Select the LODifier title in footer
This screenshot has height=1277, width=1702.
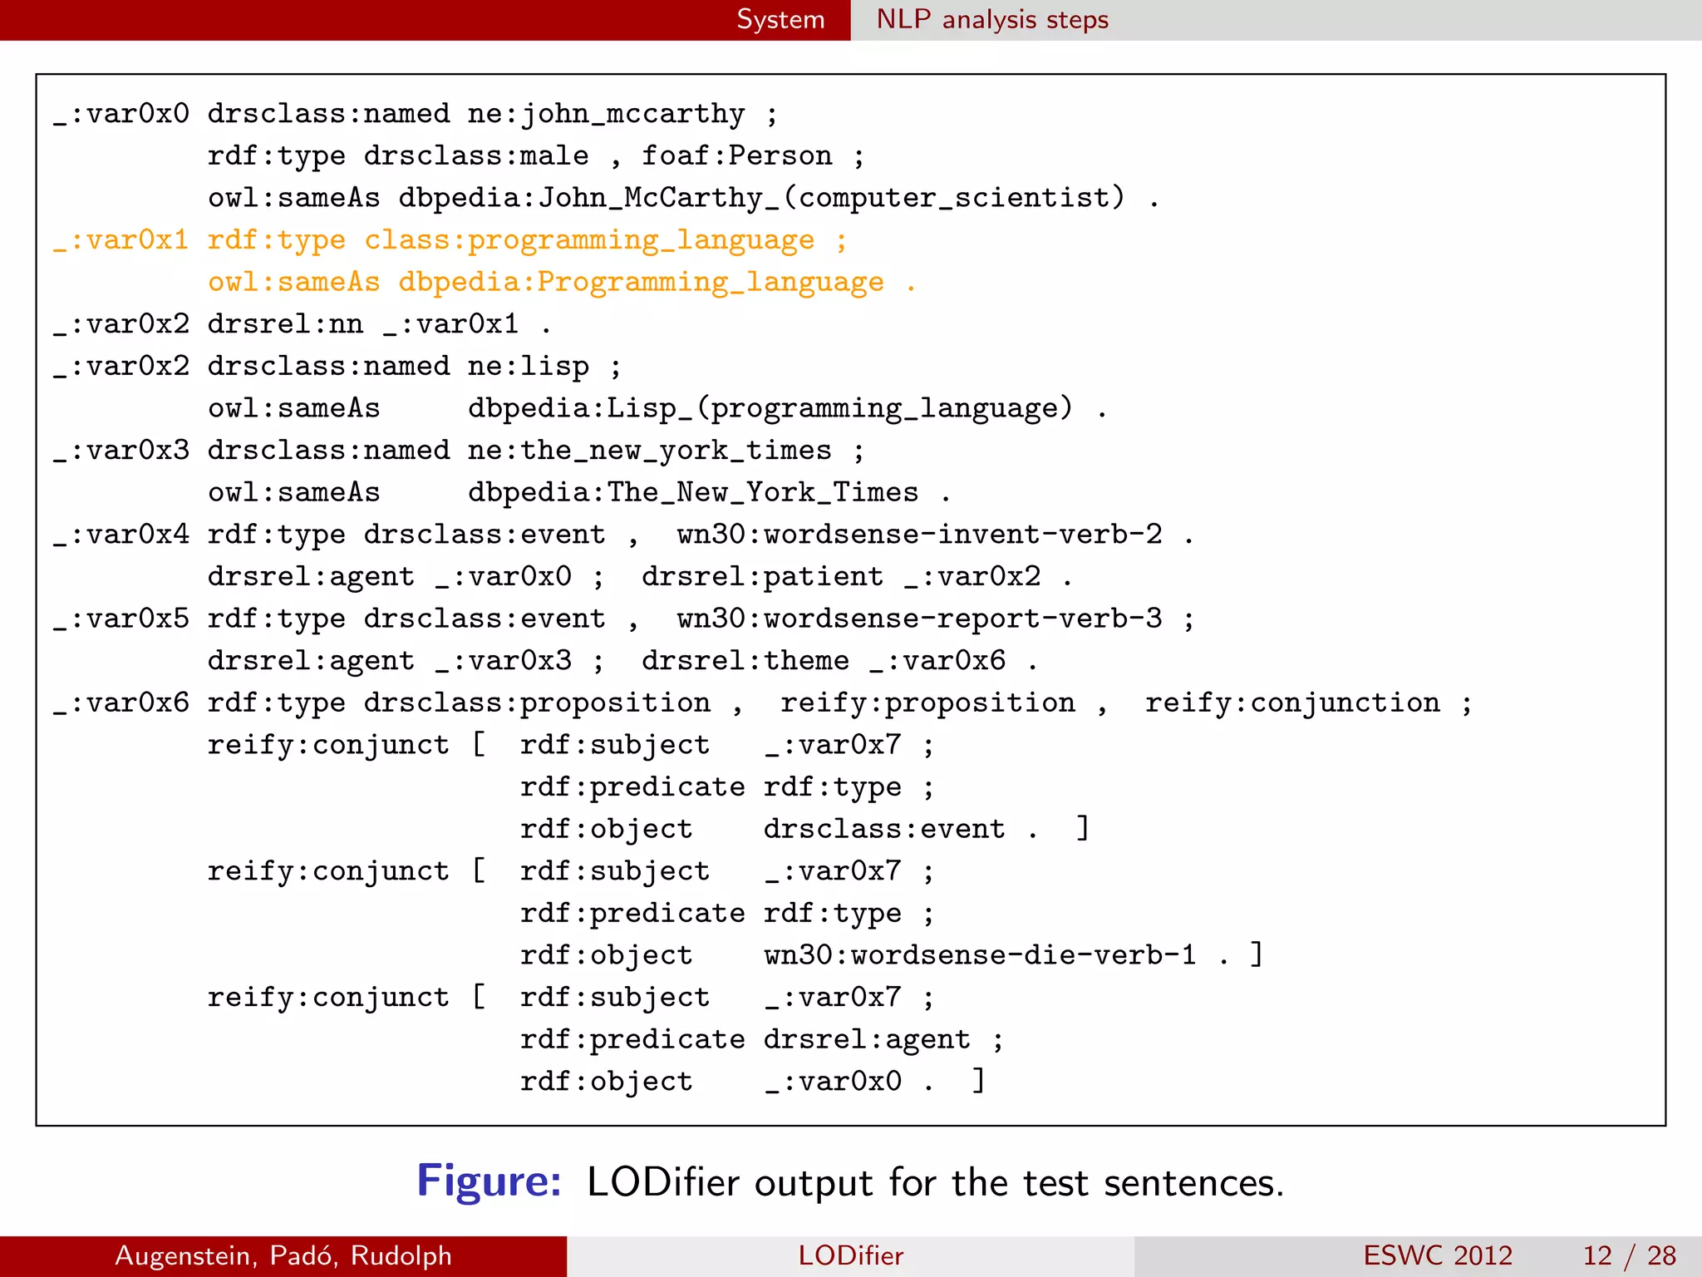850,1255
